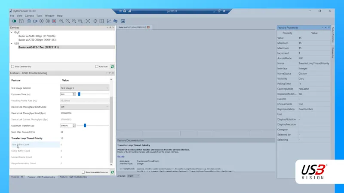344x193 pixels.
Task: Open the Tools menu
Action: [39, 16]
